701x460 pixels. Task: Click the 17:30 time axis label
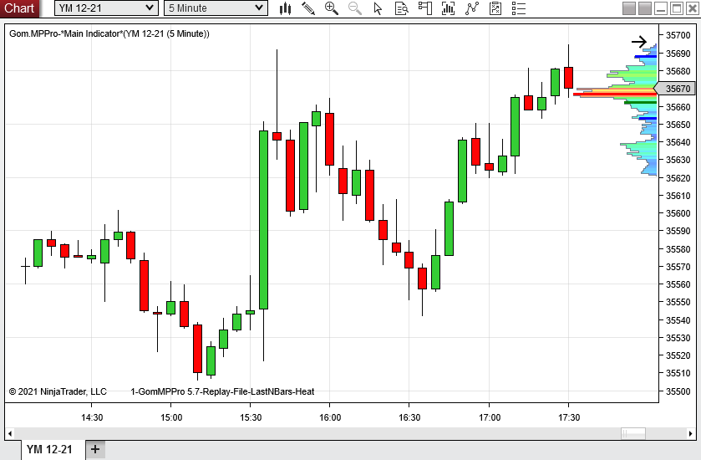pos(569,417)
